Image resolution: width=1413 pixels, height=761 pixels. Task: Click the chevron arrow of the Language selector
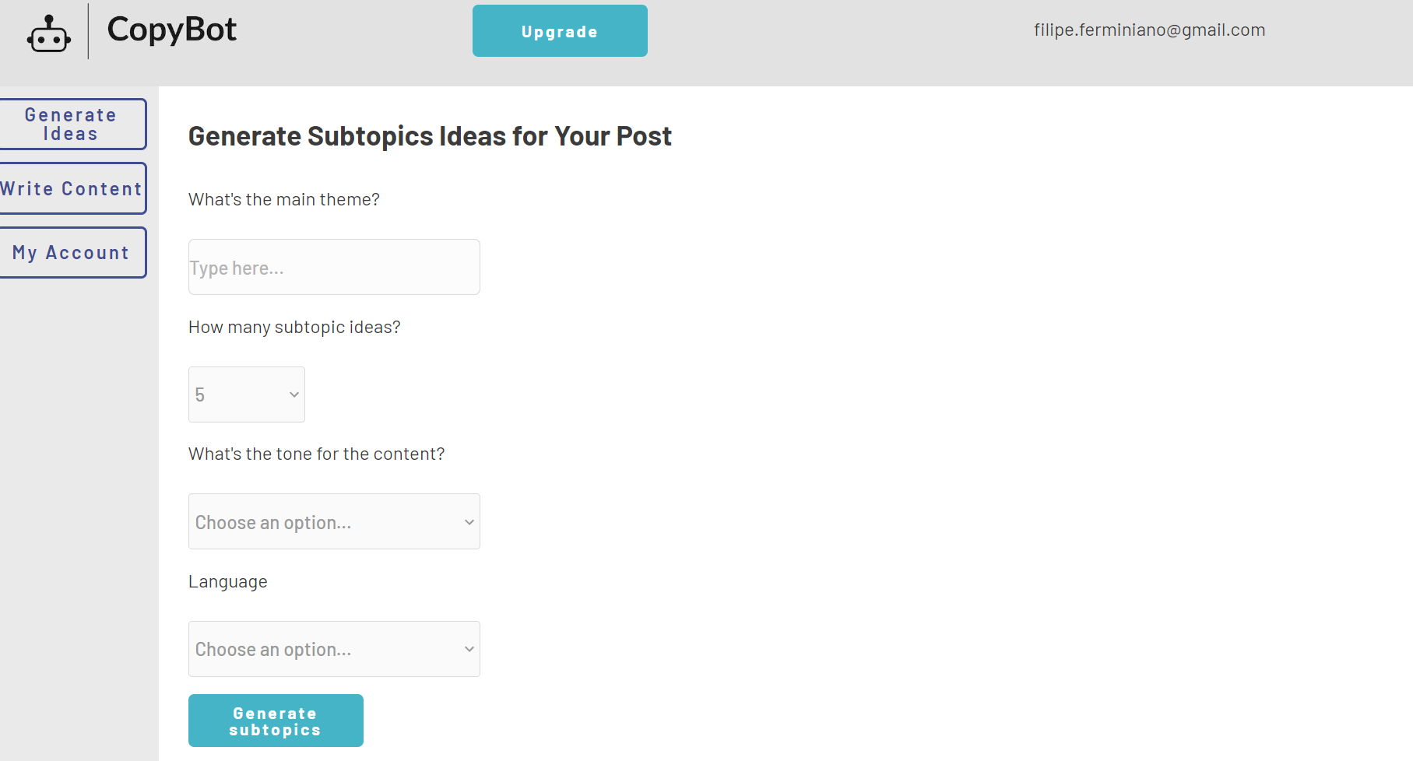tap(469, 649)
